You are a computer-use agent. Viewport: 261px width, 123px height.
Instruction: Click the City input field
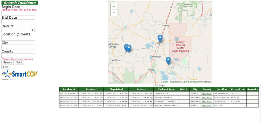tap(18, 47)
